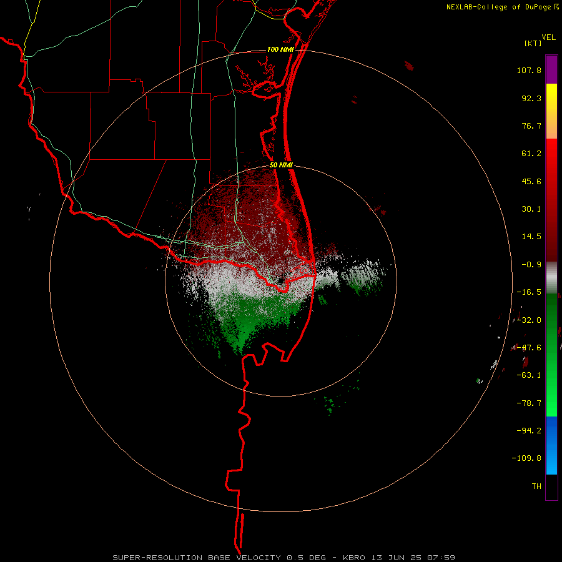The height and width of the screenshot is (562, 562).
Task: Click the -109.8 value on the scale
Action: [526, 458]
